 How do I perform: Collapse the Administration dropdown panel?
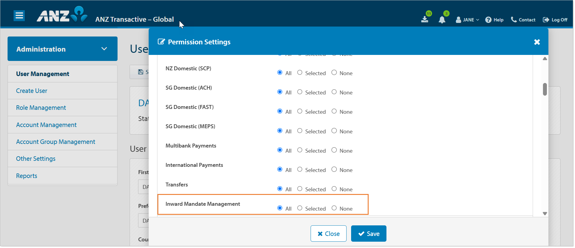pyautogui.click(x=104, y=49)
